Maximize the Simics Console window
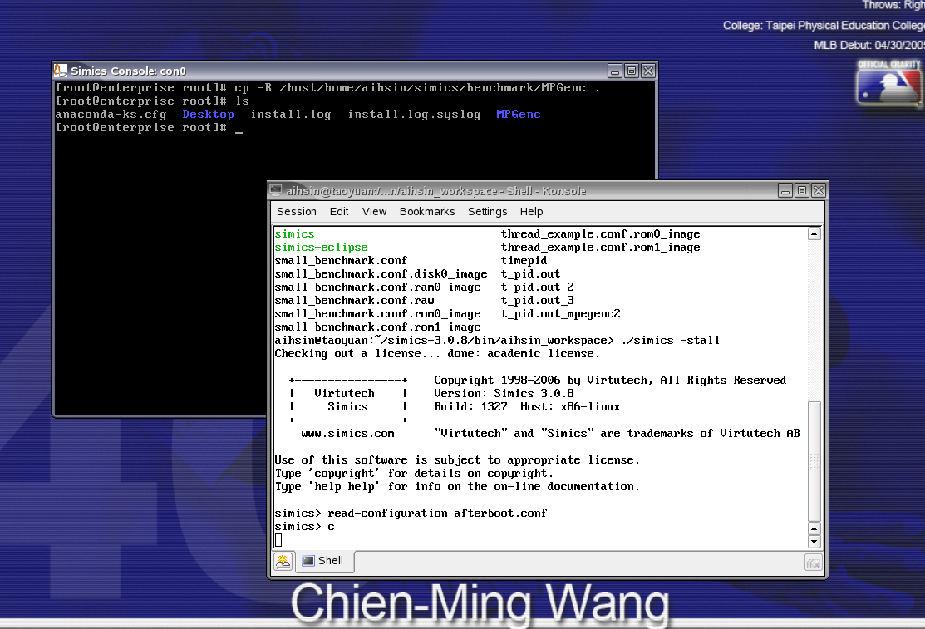Image resolution: width=925 pixels, height=629 pixels. click(x=632, y=71)
